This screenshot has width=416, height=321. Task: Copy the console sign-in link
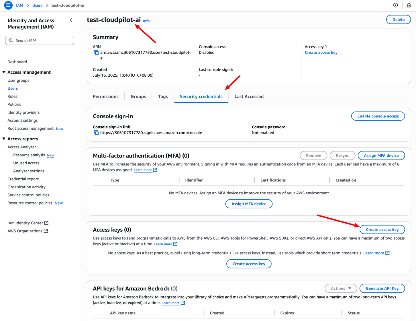pos(96,132)
